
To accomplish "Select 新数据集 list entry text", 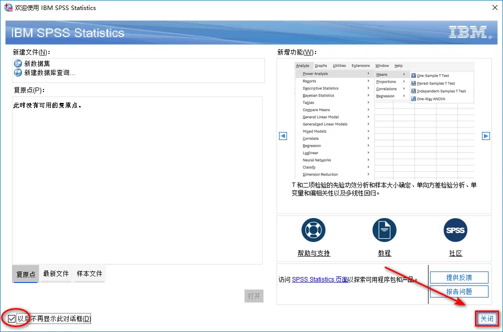I will pyautogui.click(x=37, y=63).
